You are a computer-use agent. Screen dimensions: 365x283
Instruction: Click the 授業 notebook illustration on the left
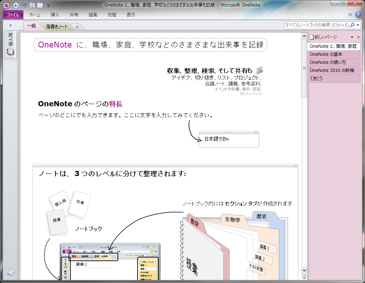click(57, 223)
